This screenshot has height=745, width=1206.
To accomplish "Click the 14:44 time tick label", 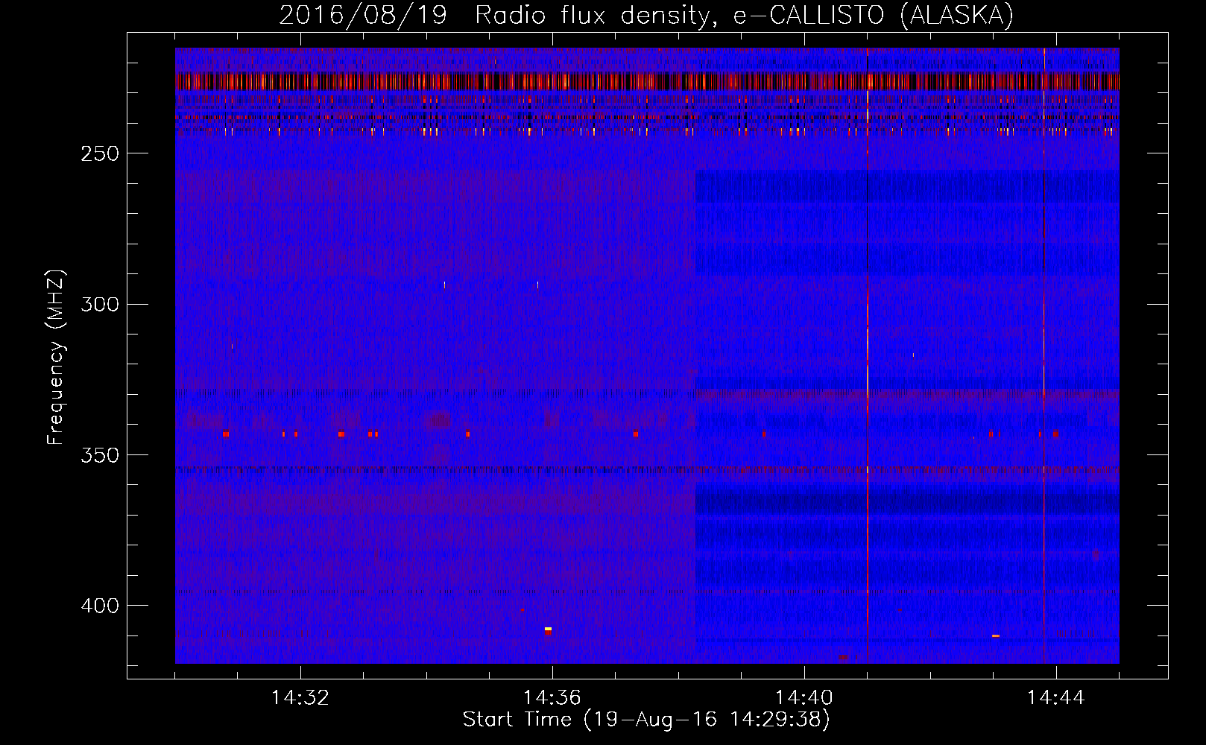I will tap(1056, 698).
